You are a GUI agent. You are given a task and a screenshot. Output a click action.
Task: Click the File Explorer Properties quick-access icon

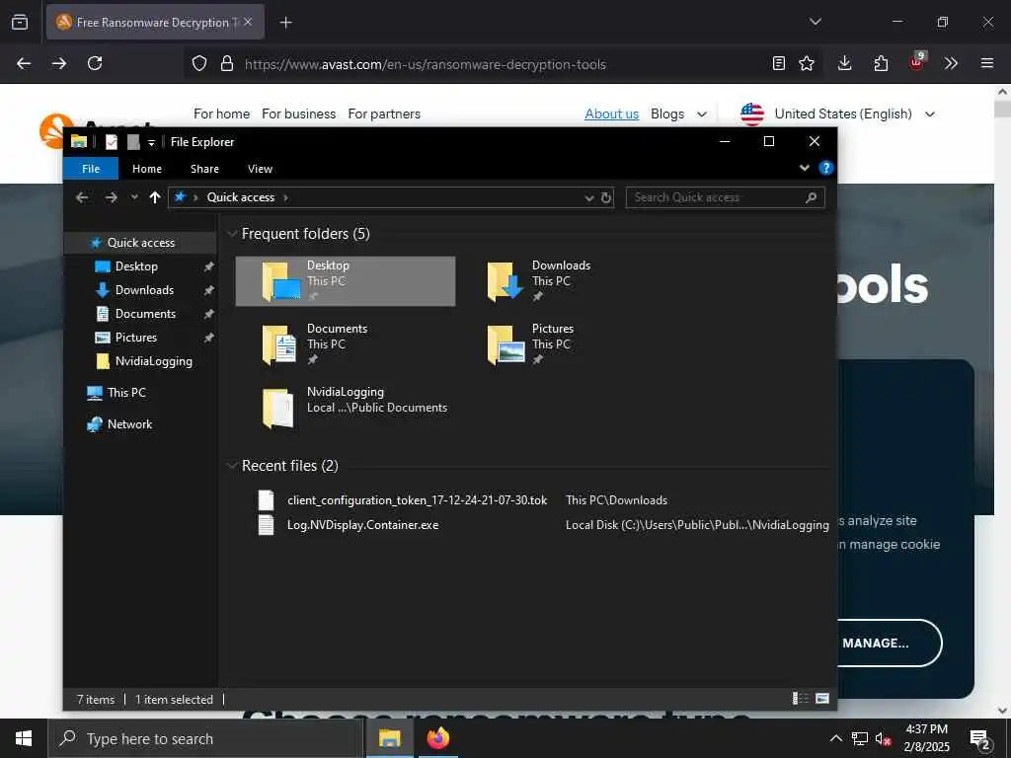112,142
